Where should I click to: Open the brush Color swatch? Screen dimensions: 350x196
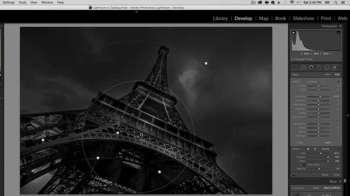327,143
